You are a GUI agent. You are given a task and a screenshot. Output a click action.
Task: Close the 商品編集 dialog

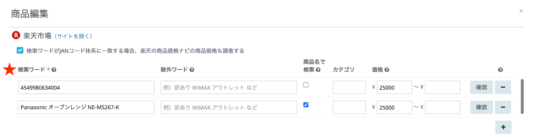[x=521, y=11]
